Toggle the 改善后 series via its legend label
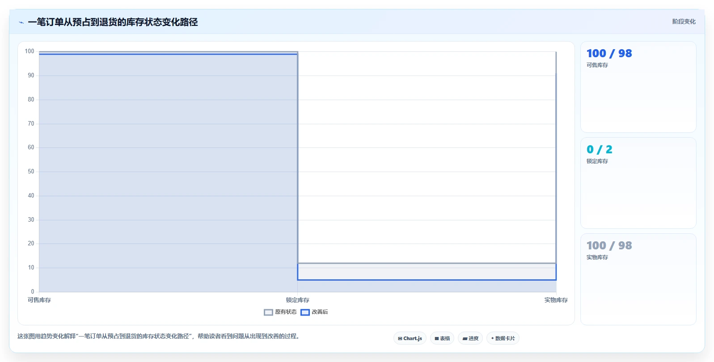714x362 pixels. point(320,312)
